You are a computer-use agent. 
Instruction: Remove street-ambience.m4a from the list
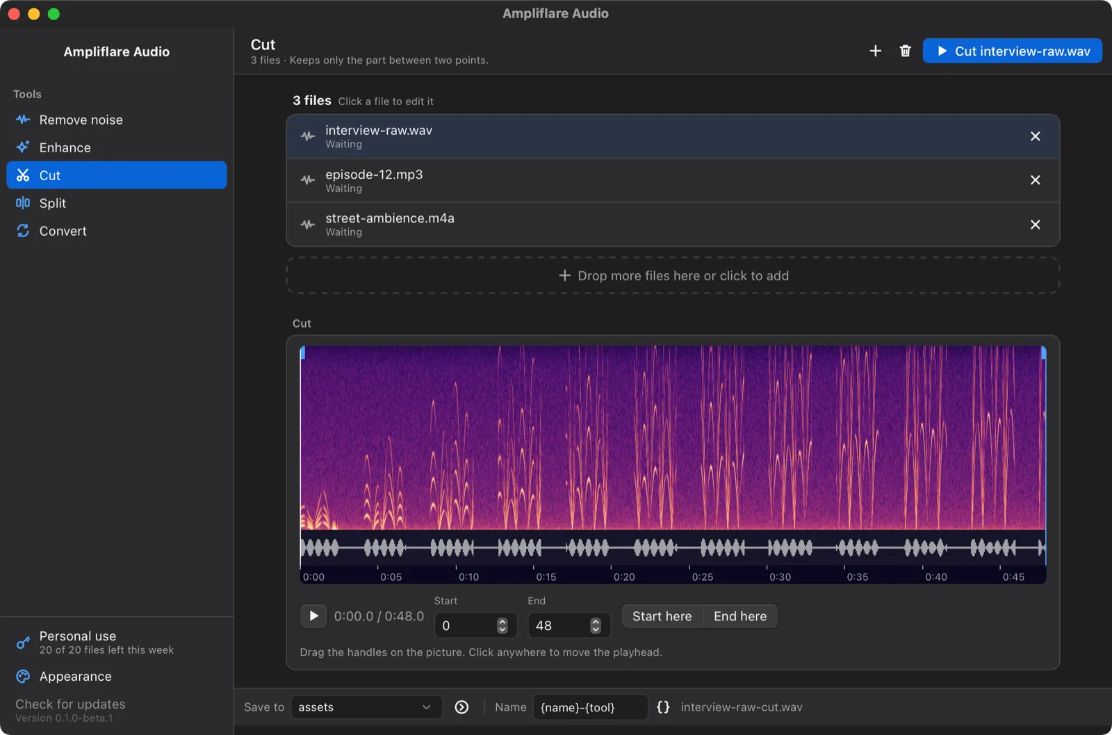pyautogui.click(x=1035, y=225)
